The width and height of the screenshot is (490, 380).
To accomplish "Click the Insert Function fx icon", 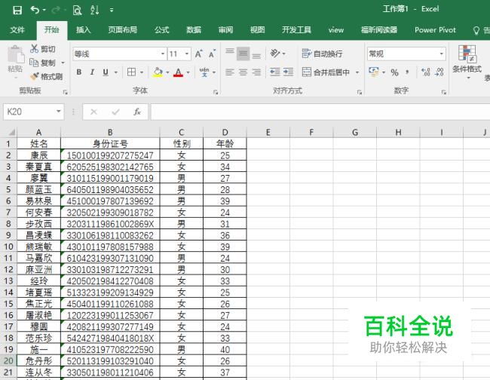I will [137, 112].
